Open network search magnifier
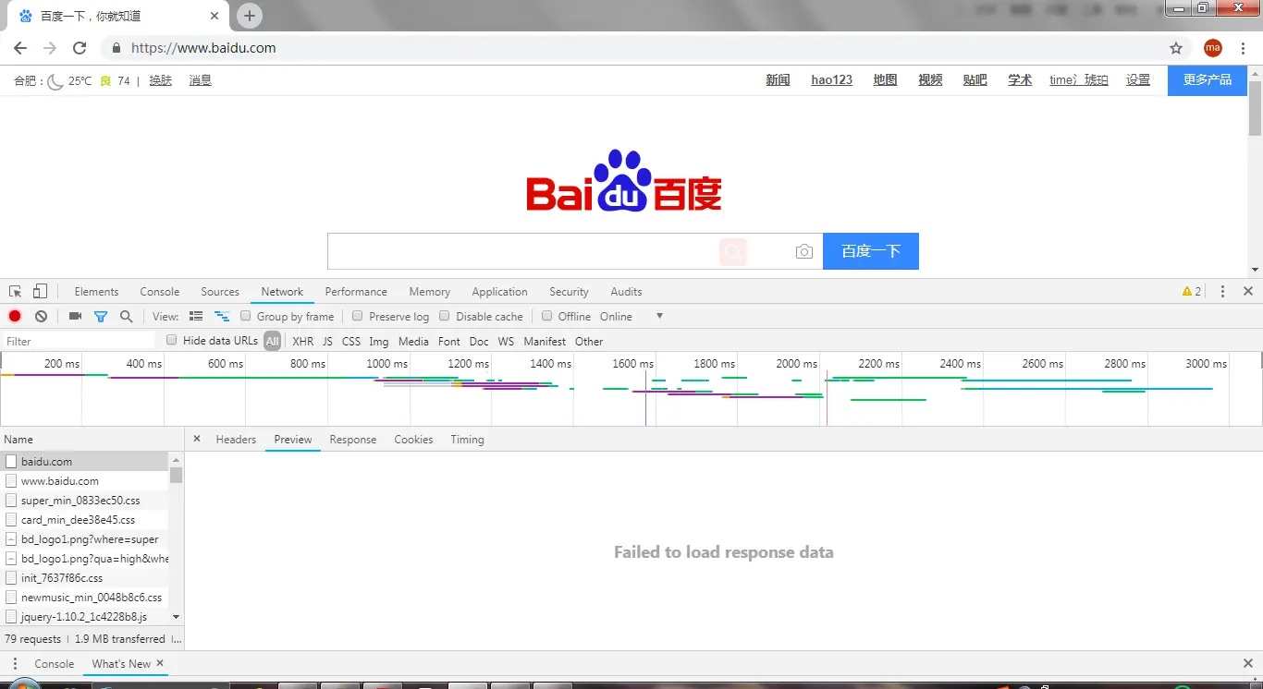 (127, 316)
